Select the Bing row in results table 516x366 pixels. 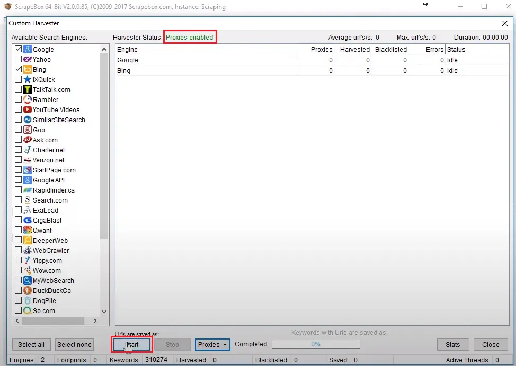coord(206,70)
